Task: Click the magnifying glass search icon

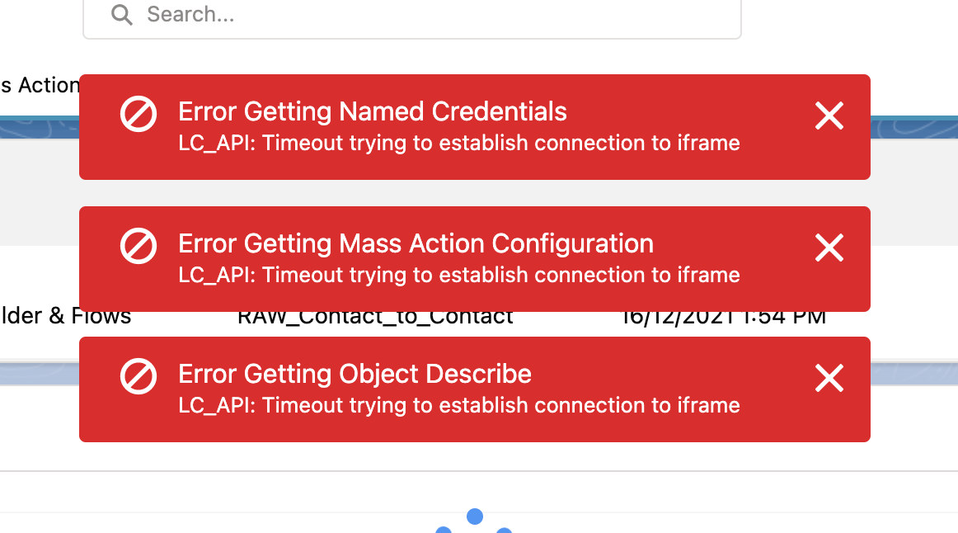Action: click(x=121, y=15)
